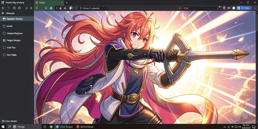The height and width of the screenshot is (129, 258).
Task: Expand the dropdown arrow in the address field
Action: 105,8
